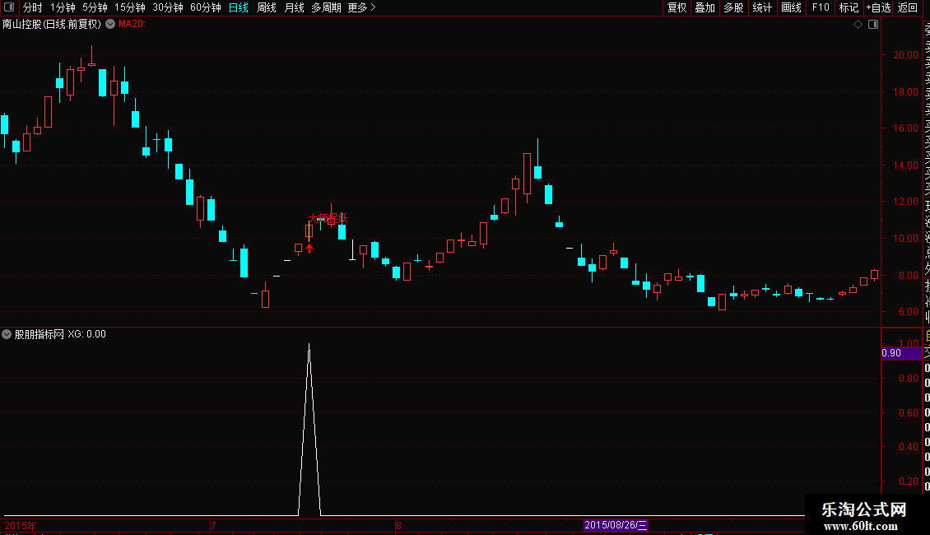The image size is (930, 535).
Task: Open the 多股 multi-stock view
Action: 733,7
